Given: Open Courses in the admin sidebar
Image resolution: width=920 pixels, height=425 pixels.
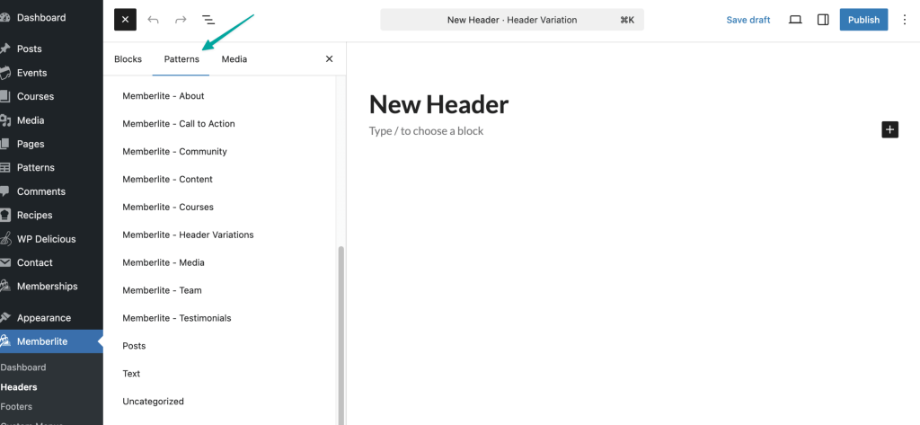Looking at the screenshot, I should point(35,96).
